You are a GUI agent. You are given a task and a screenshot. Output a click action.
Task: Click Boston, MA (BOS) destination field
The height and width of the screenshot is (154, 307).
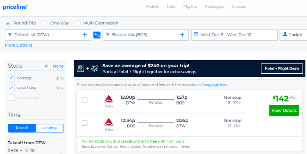(146, 35)
